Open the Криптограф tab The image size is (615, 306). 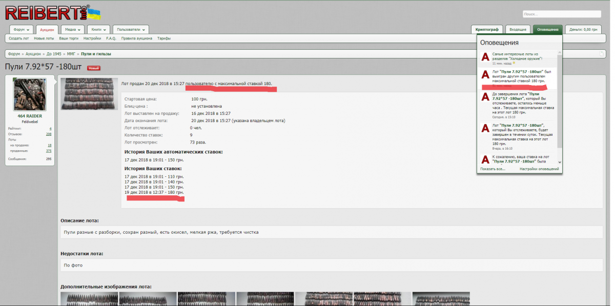click(x=487, y=30)
